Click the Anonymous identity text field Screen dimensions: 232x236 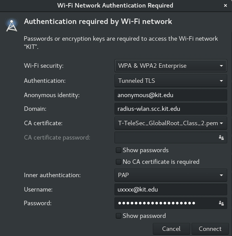(x=170, y=95)
